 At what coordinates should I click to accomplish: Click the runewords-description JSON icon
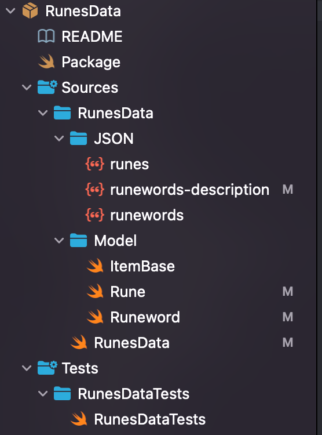pos(95,190)
